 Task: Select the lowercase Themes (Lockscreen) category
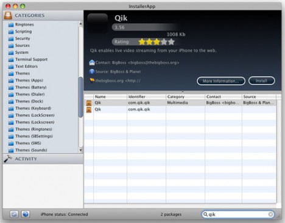pos(35,122)
